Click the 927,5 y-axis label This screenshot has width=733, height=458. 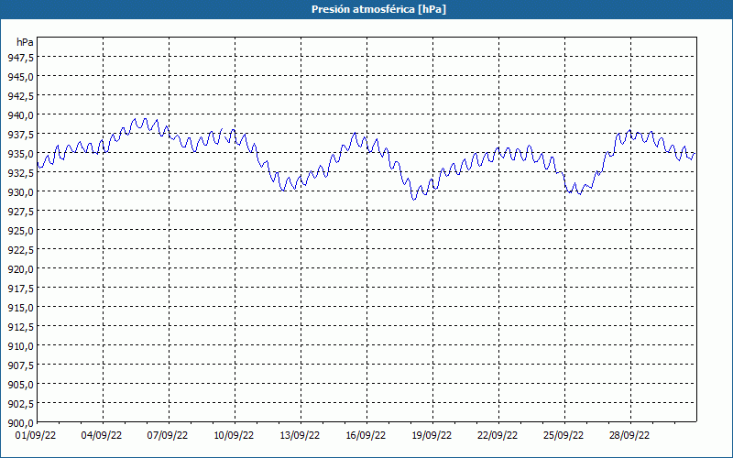tap(20, 212)
